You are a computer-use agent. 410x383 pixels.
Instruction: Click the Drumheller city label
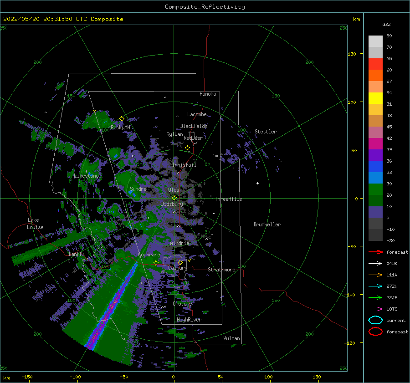pyautogui.click(x=267, y=225)
